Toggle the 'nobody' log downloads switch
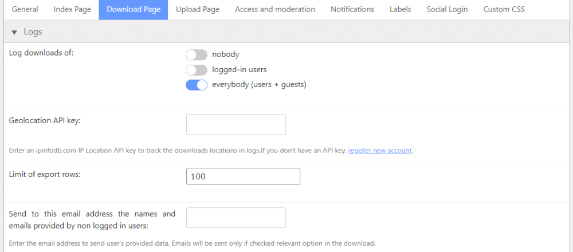This screenshot has width=573, height=252. (197, 55)
